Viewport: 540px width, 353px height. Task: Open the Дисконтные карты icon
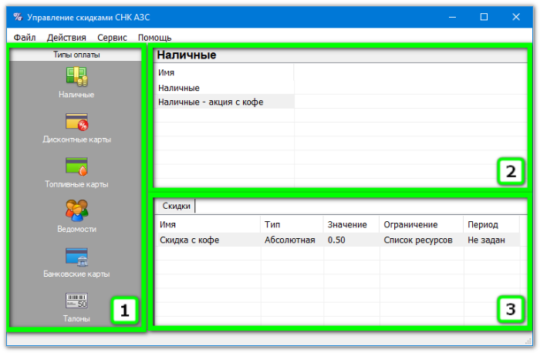tap(76, 122)
